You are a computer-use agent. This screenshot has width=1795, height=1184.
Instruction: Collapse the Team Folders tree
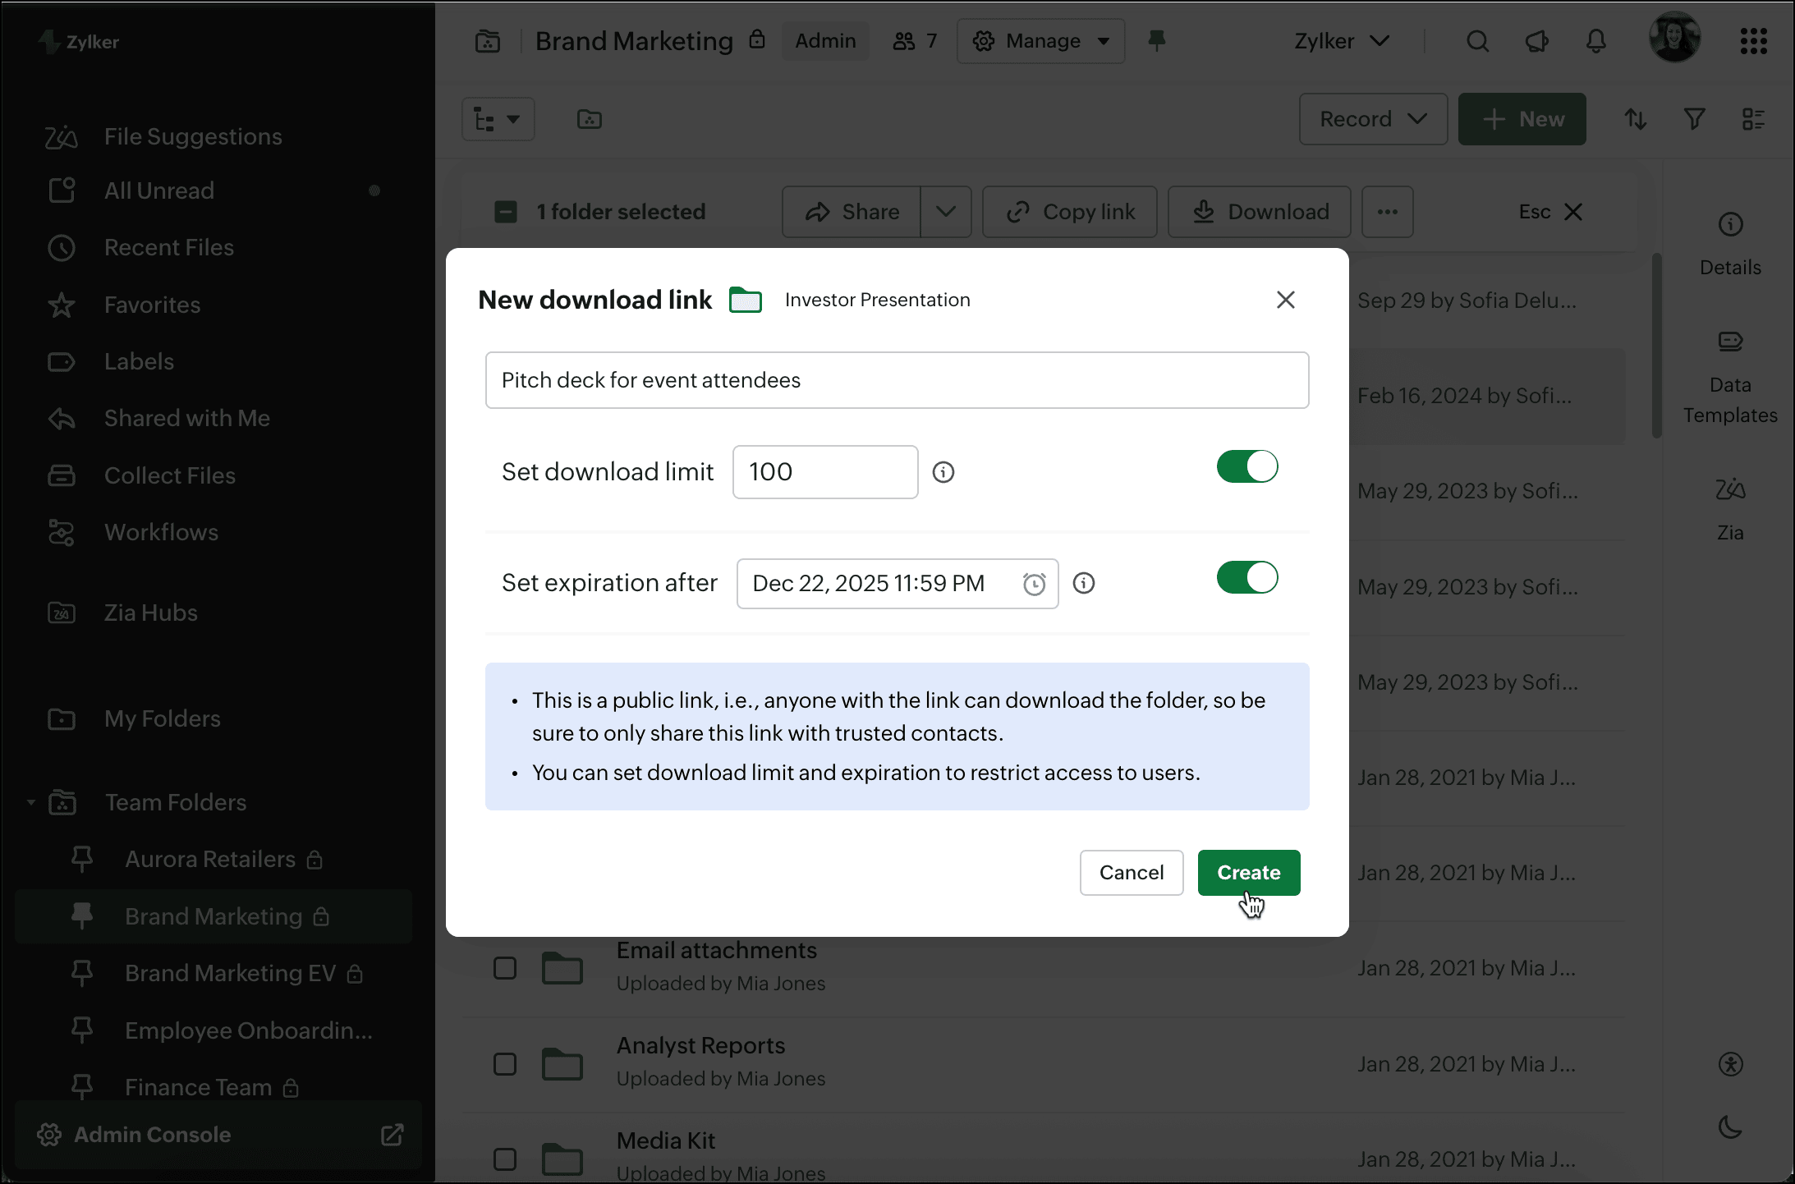point(31,802)
